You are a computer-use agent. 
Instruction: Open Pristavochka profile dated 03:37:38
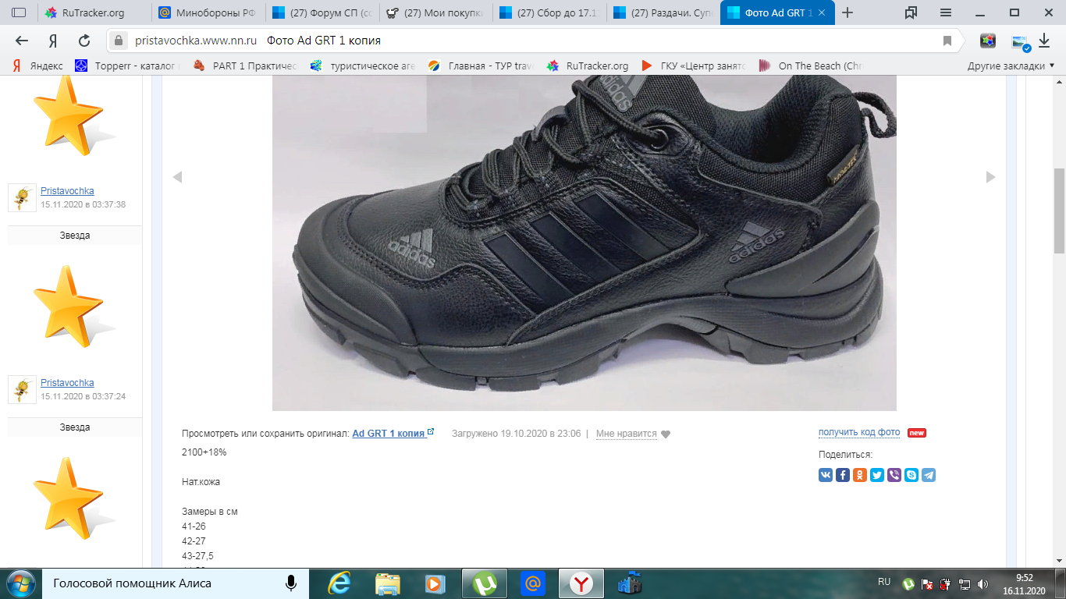(67, 191)
